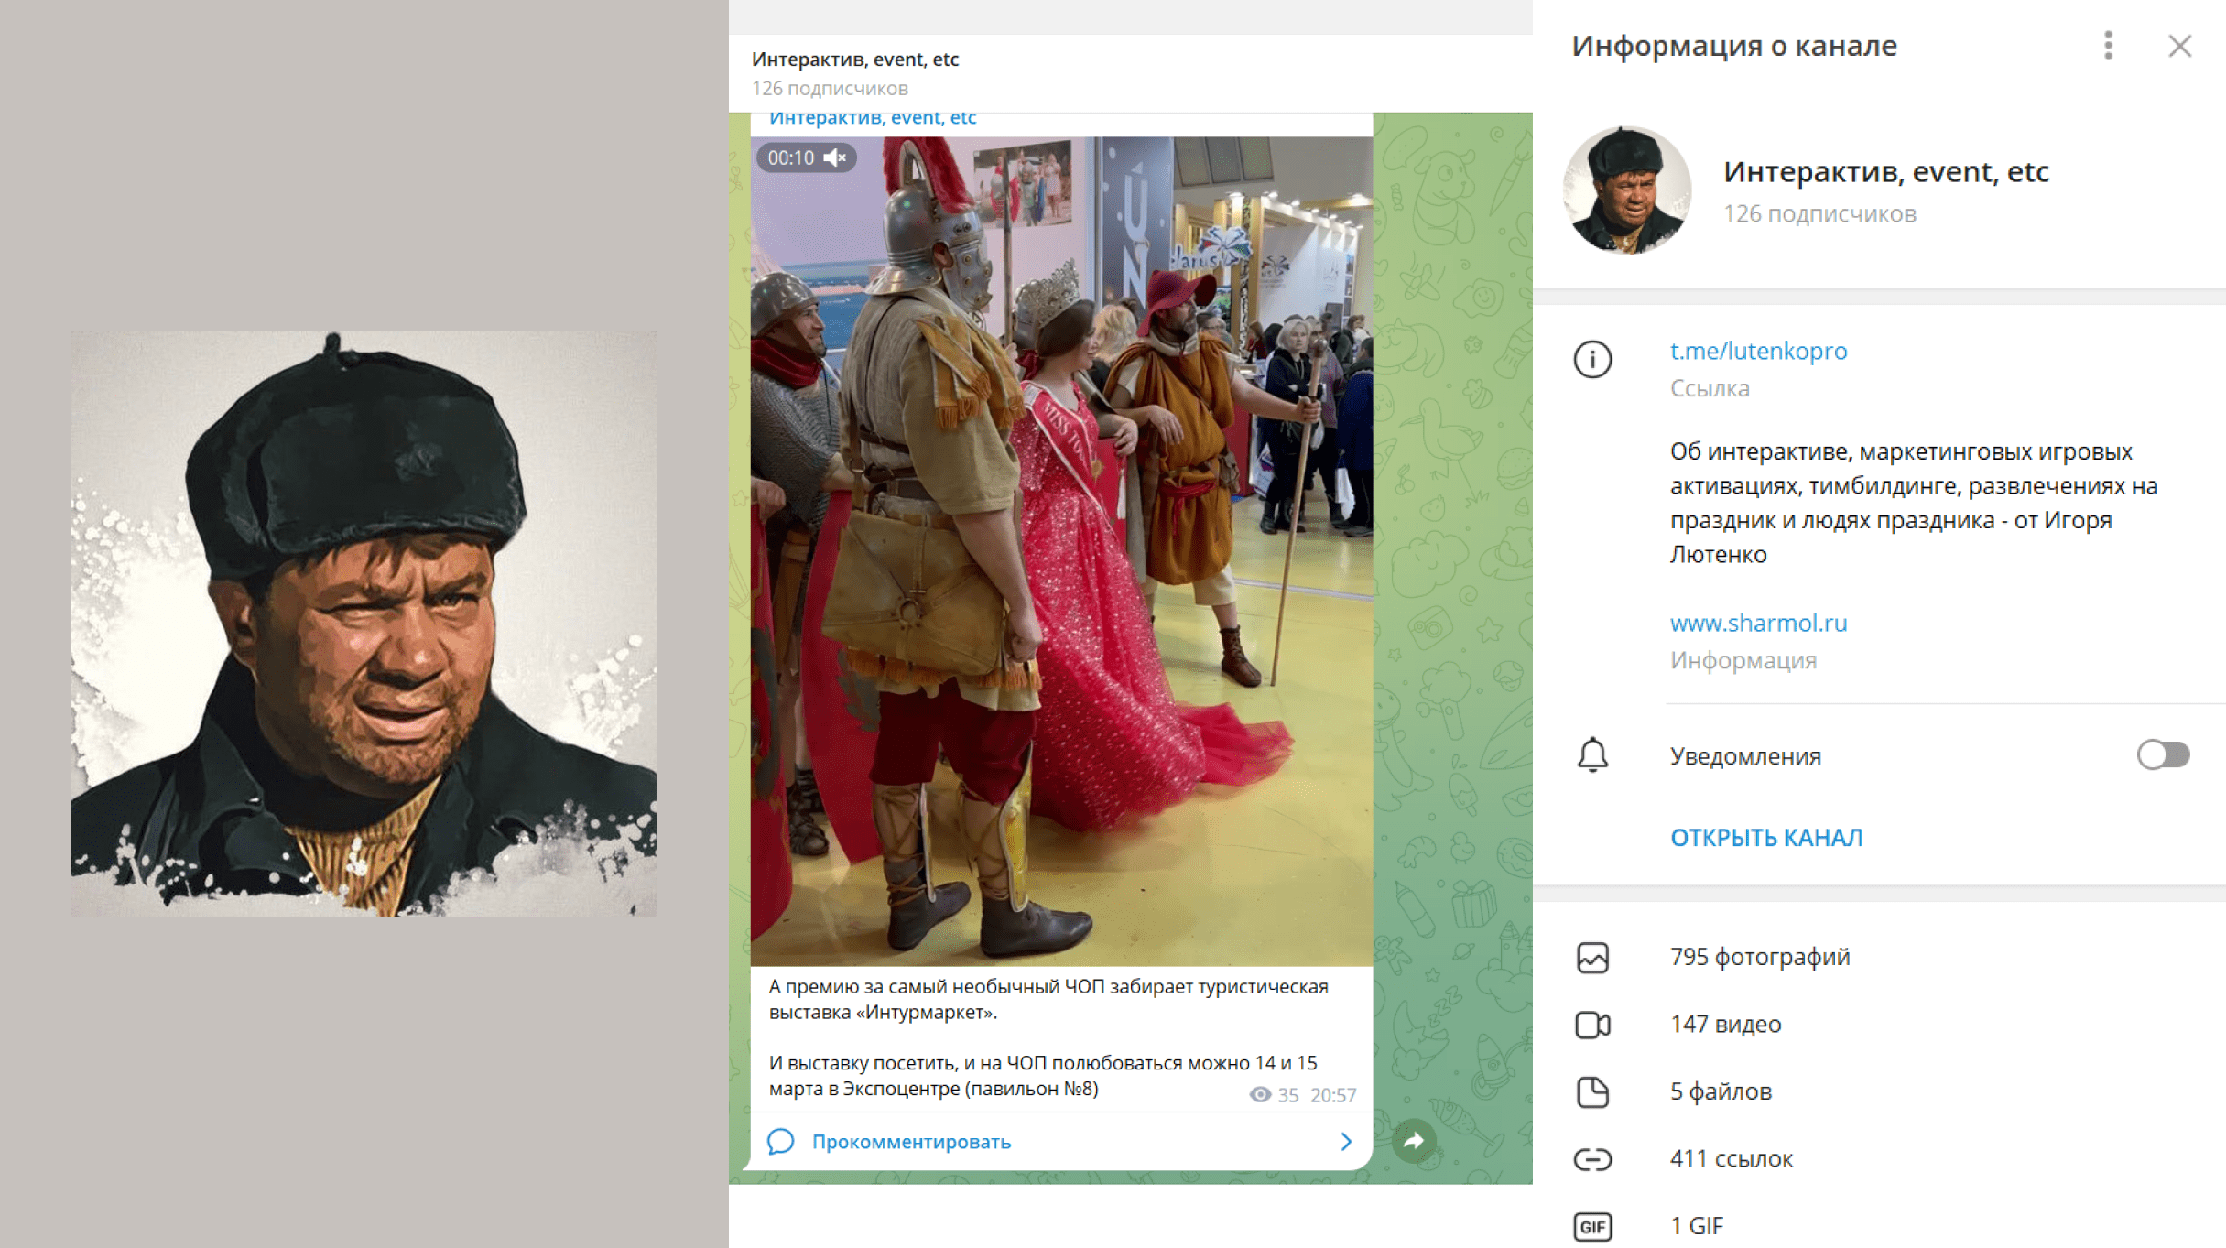Click the channel title header above chat

click(x=854, y=60)
